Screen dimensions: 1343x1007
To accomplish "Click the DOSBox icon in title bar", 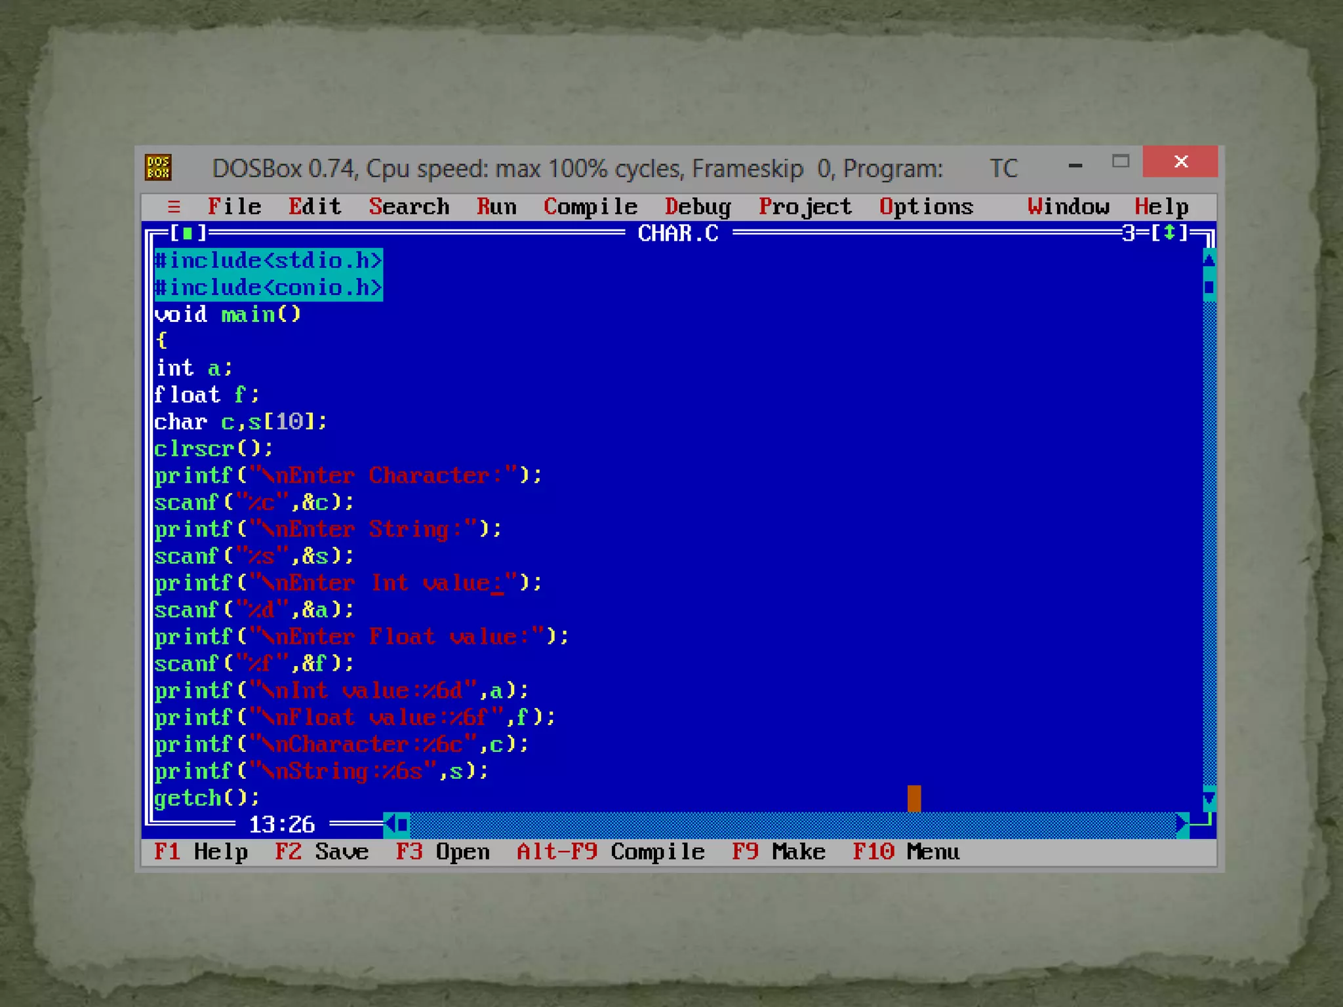I will coord(158,168).
